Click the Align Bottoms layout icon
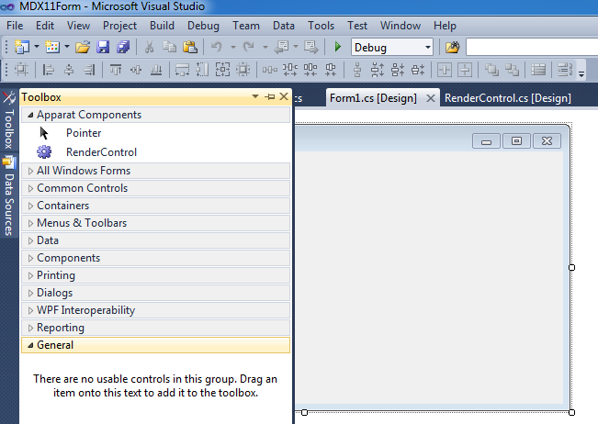Viewport: 598px width, 424px height. click(x=156, y=70)
